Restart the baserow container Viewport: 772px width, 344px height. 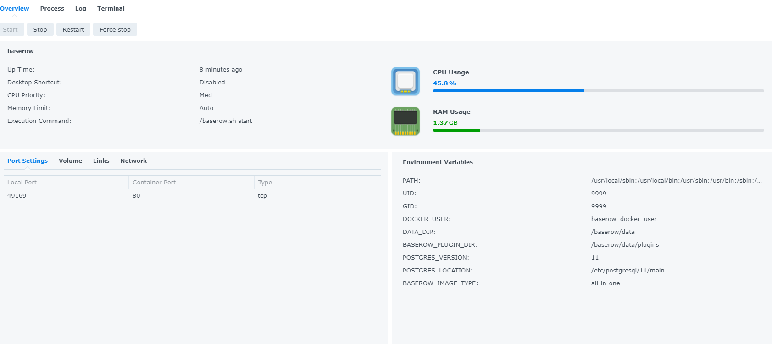click(73, 29)
